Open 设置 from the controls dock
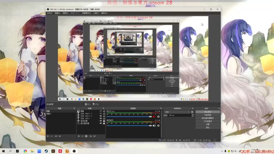This screenshot has width=274, height=154. click(x=208, y=124)
